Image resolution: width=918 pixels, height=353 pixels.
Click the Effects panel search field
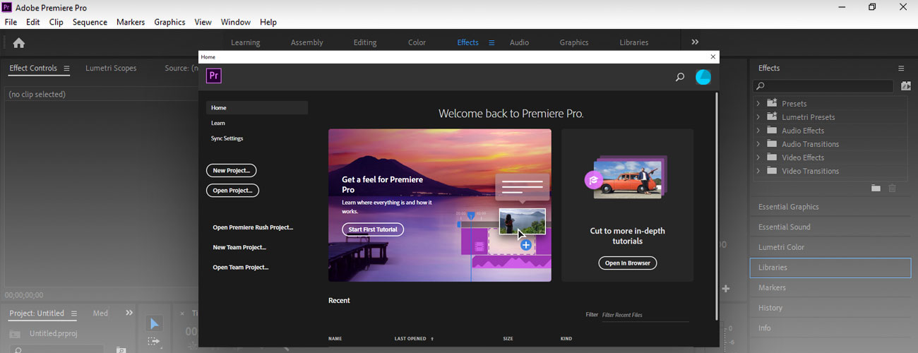(823, 86)
